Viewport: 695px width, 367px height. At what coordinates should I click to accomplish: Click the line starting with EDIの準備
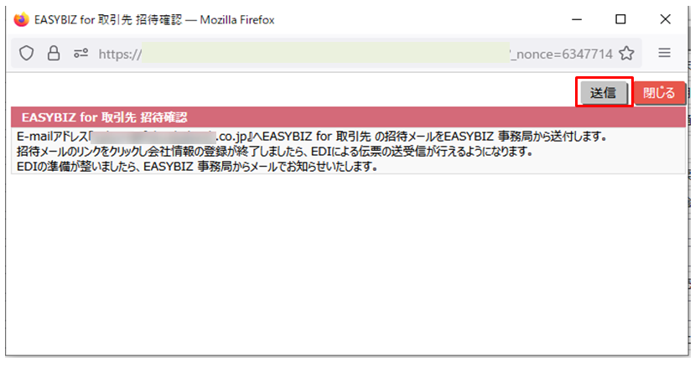(197, 166)
